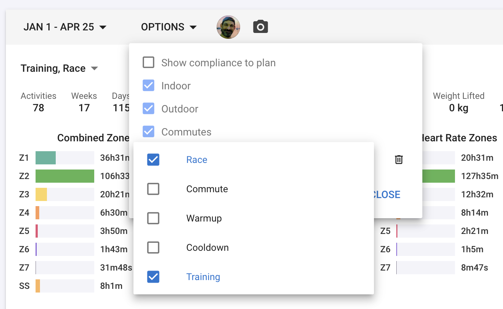Select the Race menu entry label
The height and width of the screenshot is (309, 503).
coord(197,160)
